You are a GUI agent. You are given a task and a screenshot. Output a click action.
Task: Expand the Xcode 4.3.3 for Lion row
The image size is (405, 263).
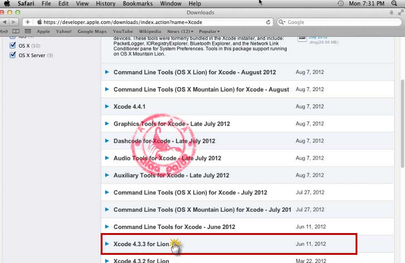tap(107, 244)
